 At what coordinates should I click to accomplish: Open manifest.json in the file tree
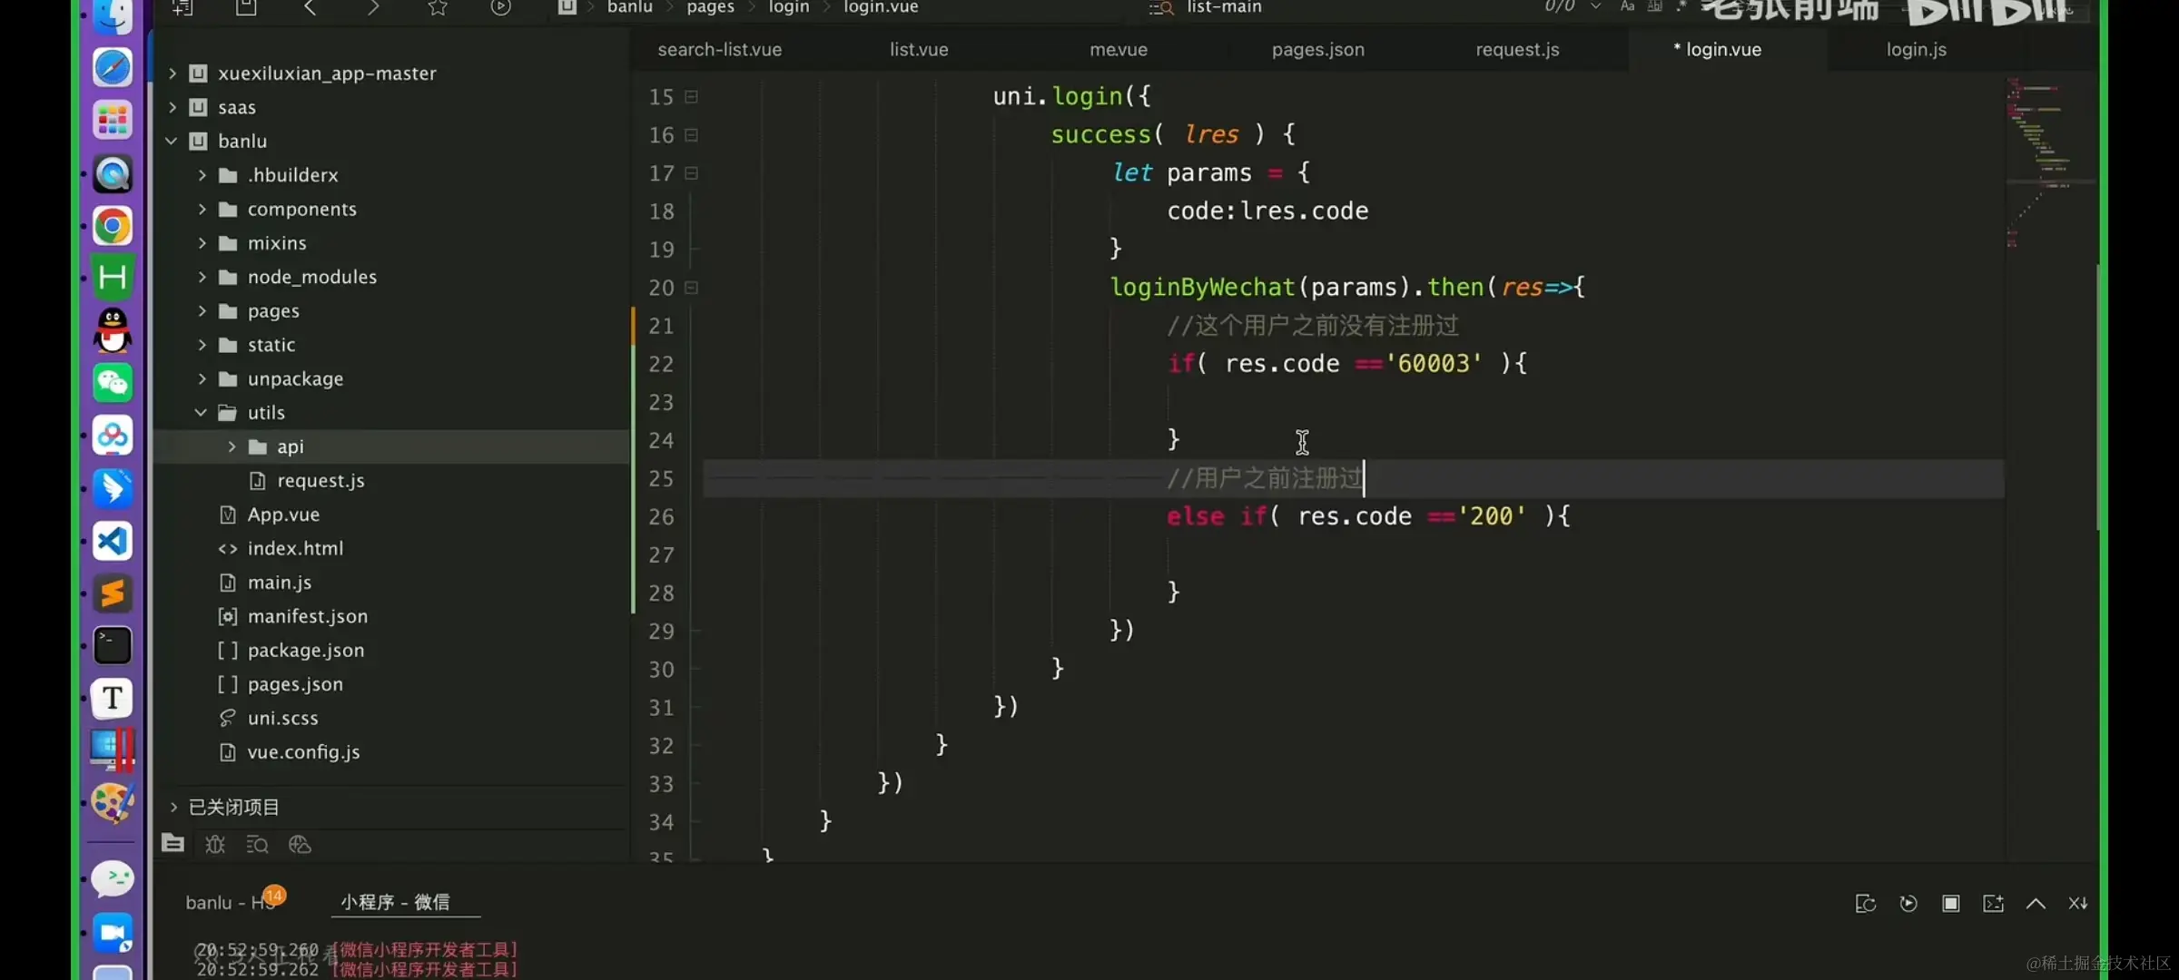307,616
